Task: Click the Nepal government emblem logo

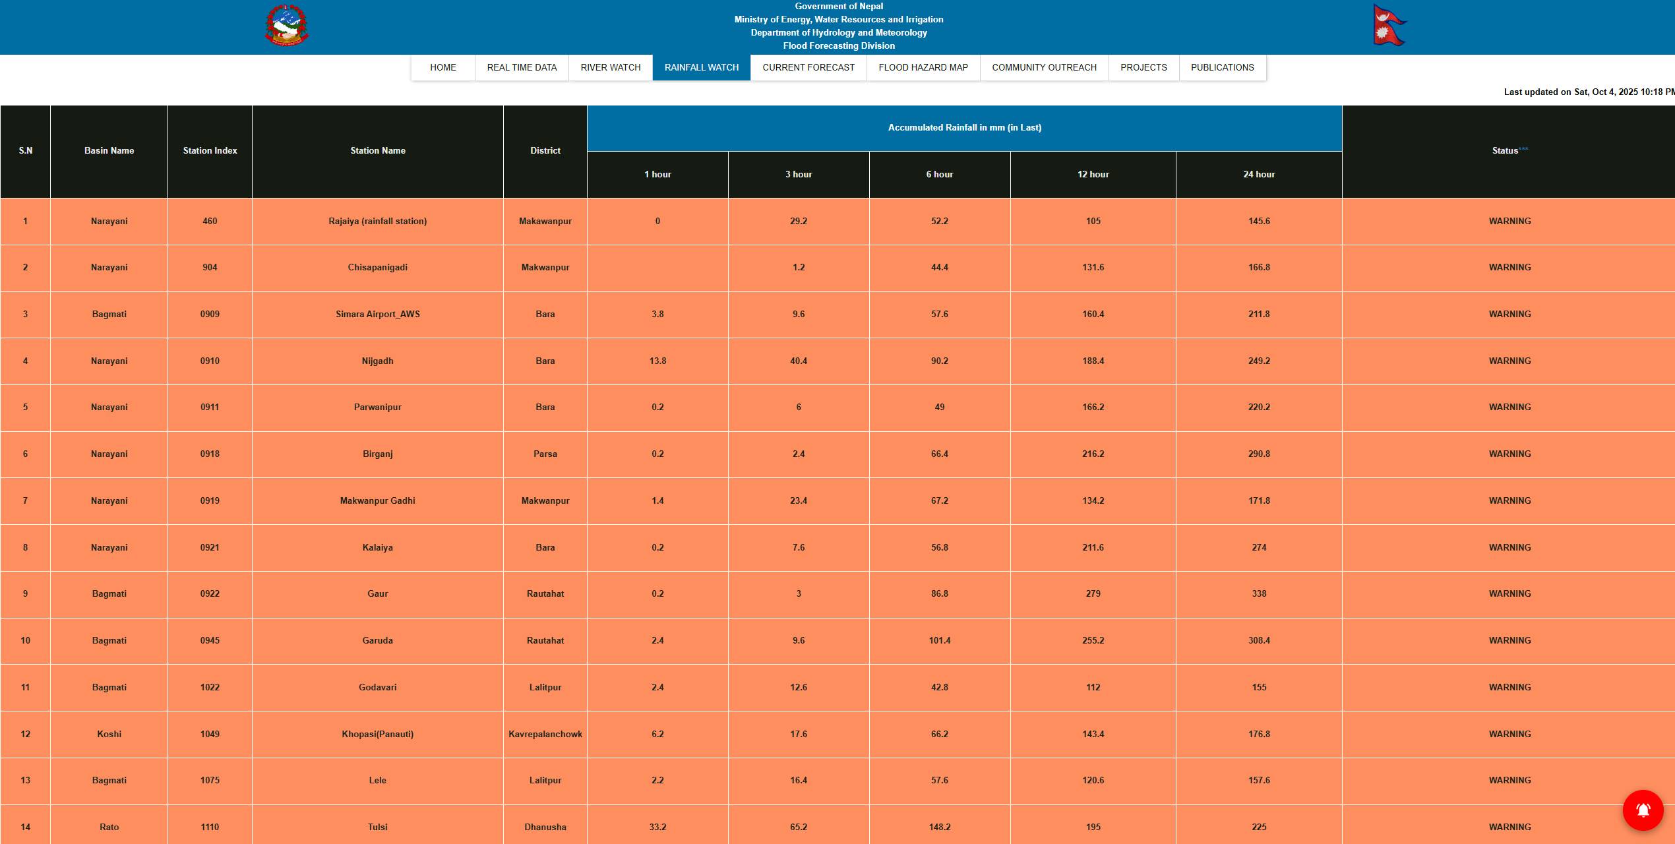Action: coord(287,26)
